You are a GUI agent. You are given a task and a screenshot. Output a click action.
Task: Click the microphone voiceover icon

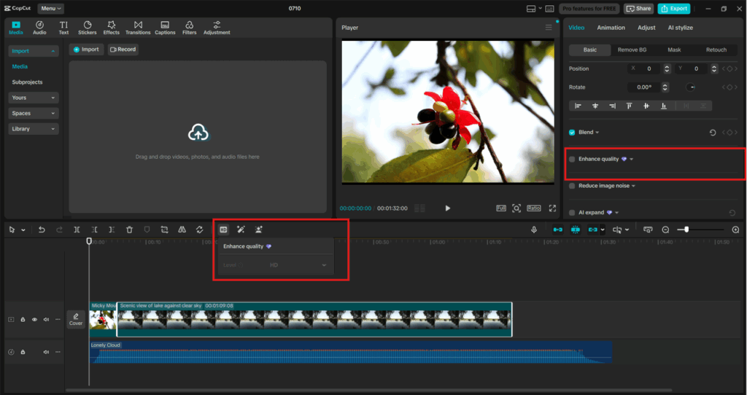pos(534,230)
